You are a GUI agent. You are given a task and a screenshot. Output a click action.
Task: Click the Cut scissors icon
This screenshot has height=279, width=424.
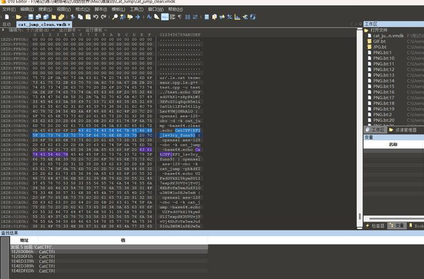click(x=73, y=17)
